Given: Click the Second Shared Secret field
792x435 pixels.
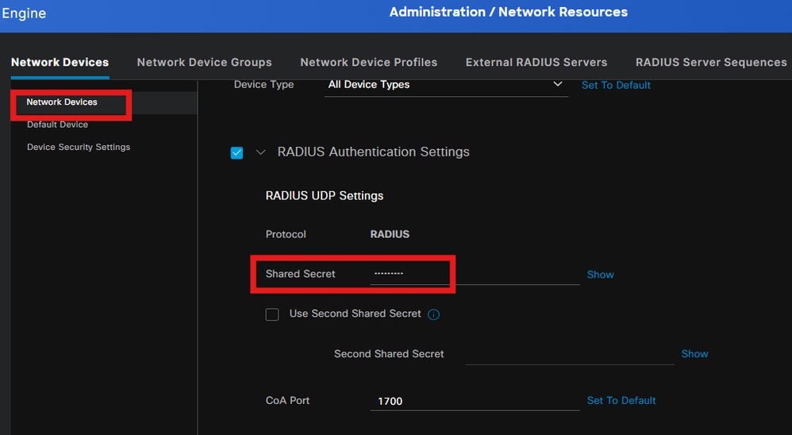Looking at the screenshot, I should 569,354.
